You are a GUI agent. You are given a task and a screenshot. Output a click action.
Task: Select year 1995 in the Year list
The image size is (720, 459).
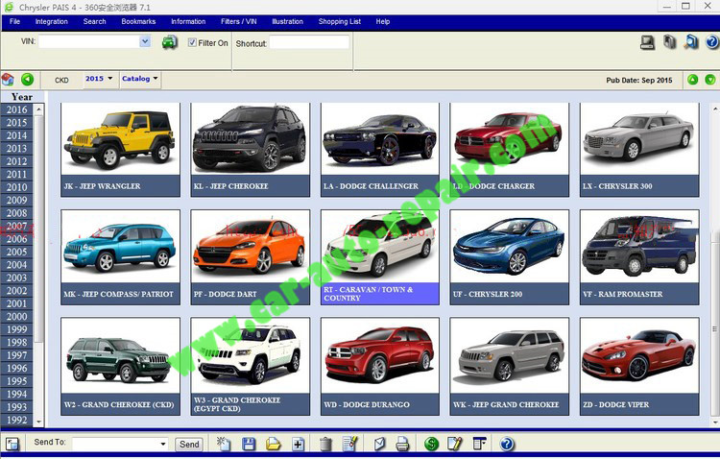click(17, 381)
